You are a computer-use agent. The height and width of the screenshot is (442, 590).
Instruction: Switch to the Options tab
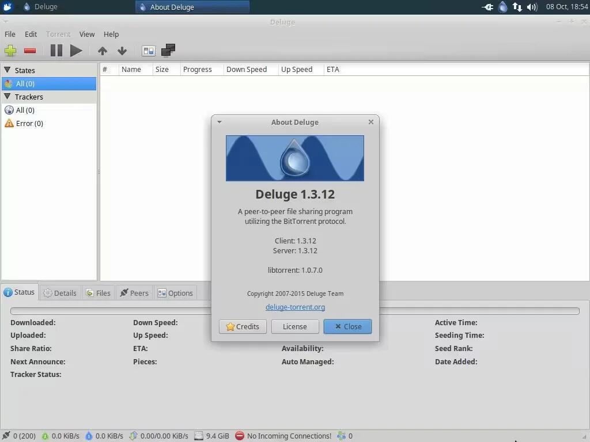pos(175,293)
